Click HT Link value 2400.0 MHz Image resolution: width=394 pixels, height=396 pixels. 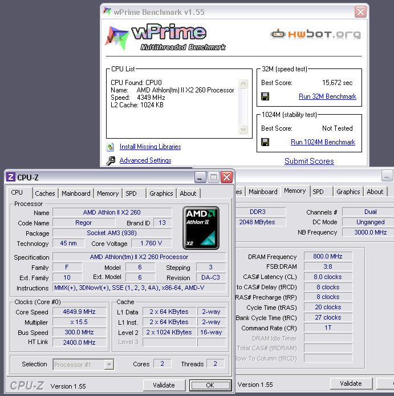(x=79, y=342)
